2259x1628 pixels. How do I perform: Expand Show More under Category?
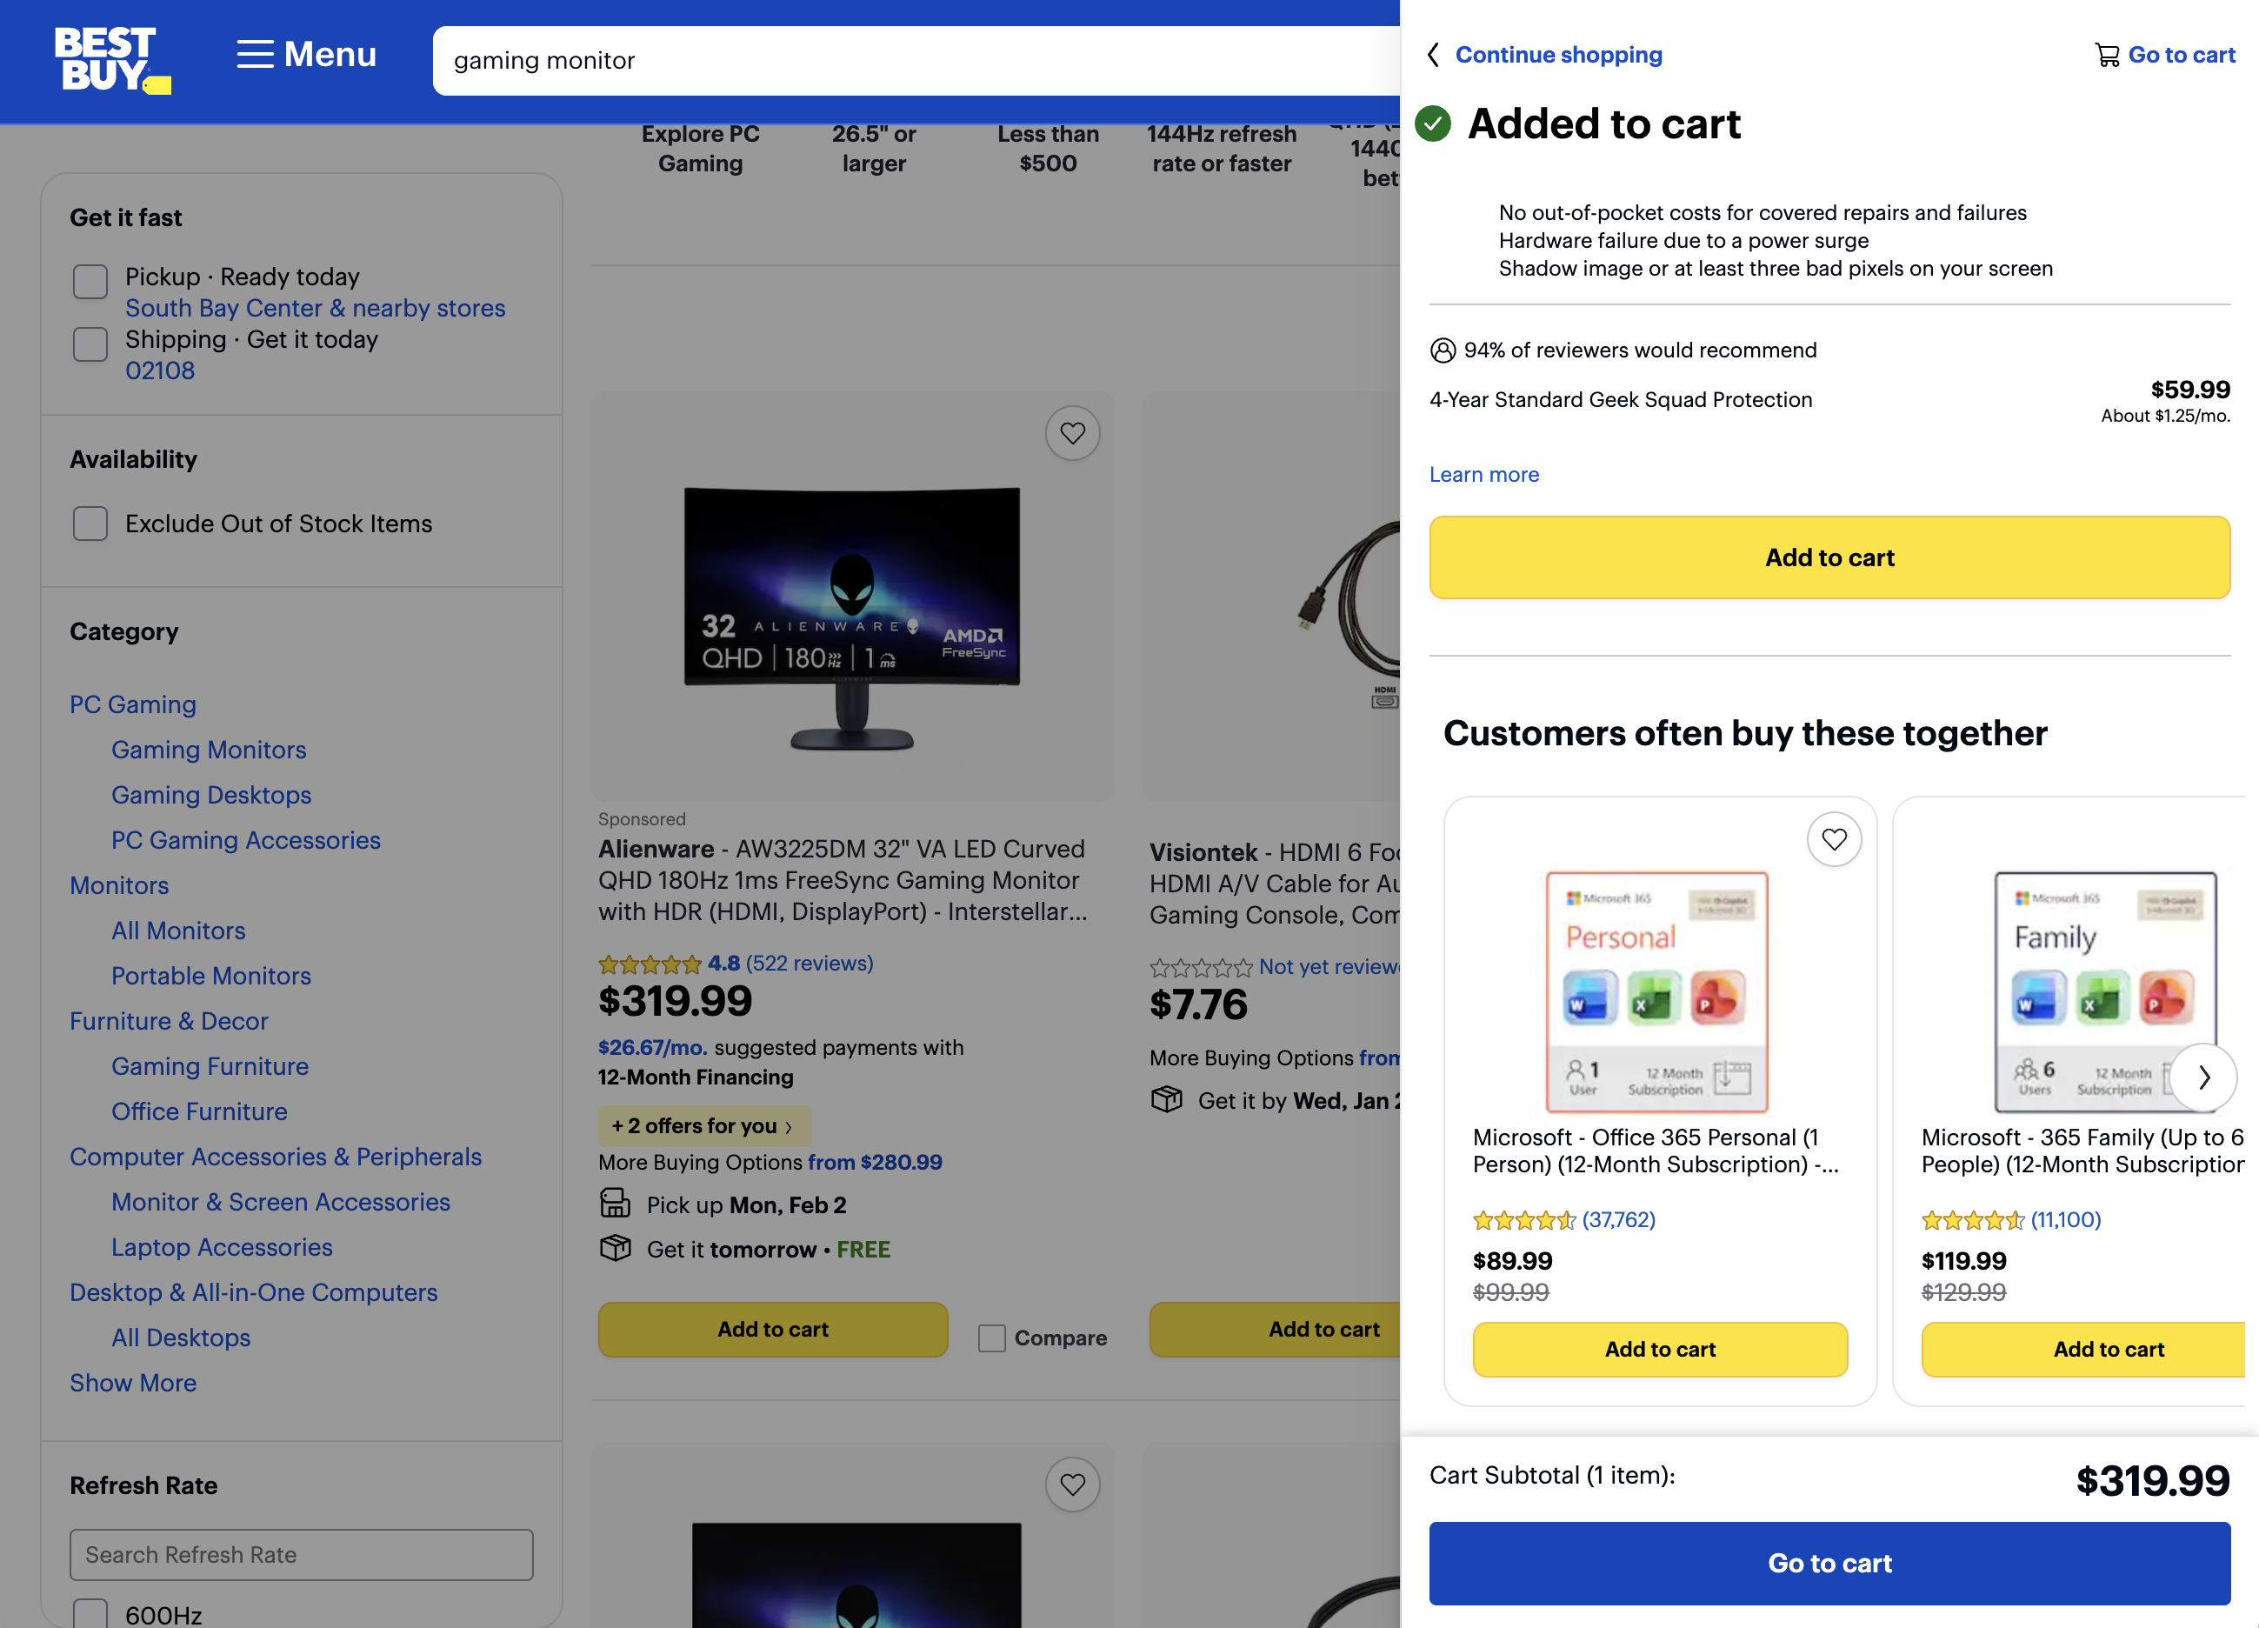tap(132, 1383)
